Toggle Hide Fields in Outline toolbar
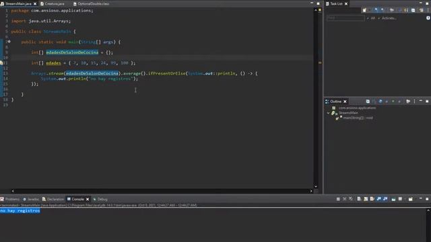Image resolution: width=431 pixels, height=242 pixels. click(x=380, y=102)
